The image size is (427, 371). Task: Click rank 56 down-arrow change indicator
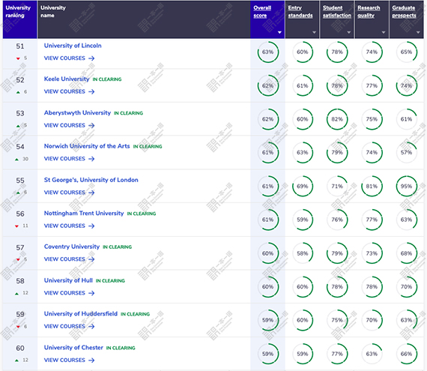point(16,226)
